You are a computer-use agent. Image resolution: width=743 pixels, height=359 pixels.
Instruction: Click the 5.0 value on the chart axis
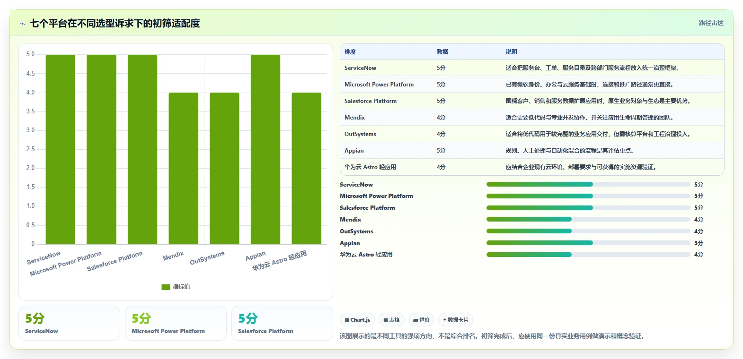click(x=30, y=54)
